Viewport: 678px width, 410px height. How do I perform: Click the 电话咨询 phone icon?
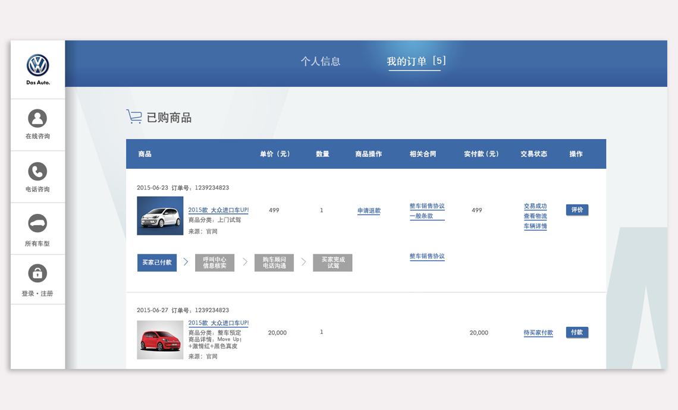coord(37,171)
